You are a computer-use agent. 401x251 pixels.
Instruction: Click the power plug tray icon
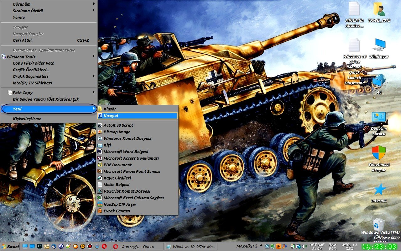tap(293, 246)
